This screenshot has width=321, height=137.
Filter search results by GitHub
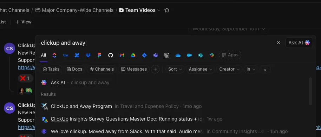point(111,55)
